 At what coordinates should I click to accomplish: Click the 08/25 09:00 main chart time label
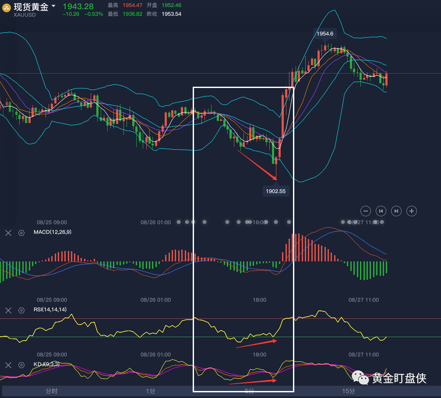click(52, 222)
